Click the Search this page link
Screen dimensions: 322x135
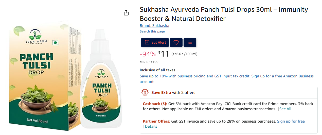pyautogui.click(x=152, y=31)
